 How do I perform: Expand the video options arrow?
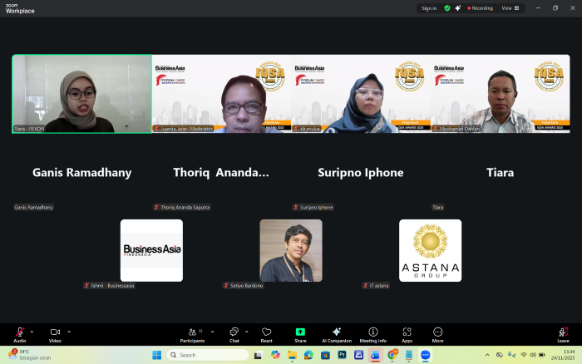click(69, 331)
